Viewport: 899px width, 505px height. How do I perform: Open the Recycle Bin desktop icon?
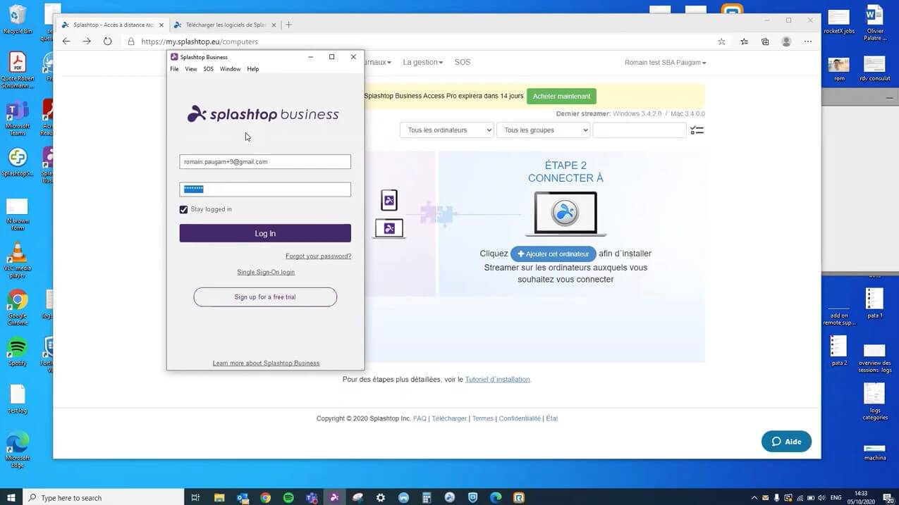pos(18,19)
